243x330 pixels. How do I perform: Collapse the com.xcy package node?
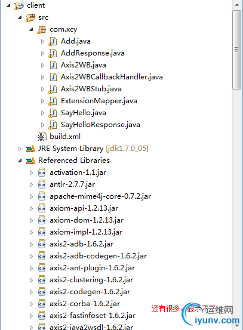[x=31, y=29]
